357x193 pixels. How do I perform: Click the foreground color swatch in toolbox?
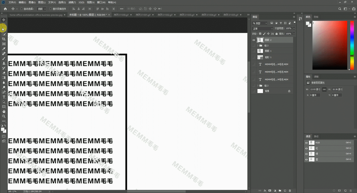(3, 129)
